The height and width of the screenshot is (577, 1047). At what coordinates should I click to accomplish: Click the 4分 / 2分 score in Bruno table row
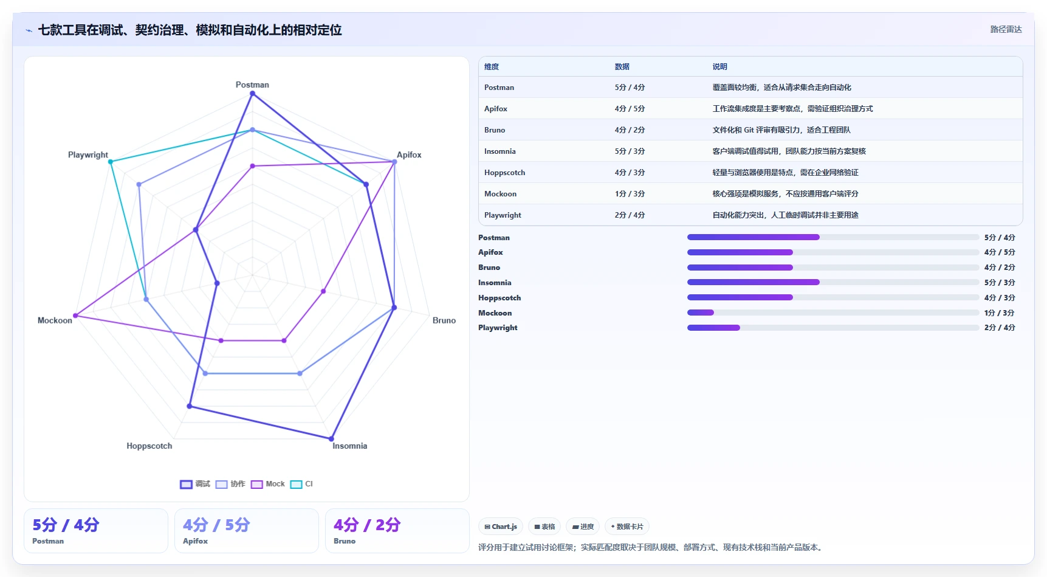coord(630,130)
